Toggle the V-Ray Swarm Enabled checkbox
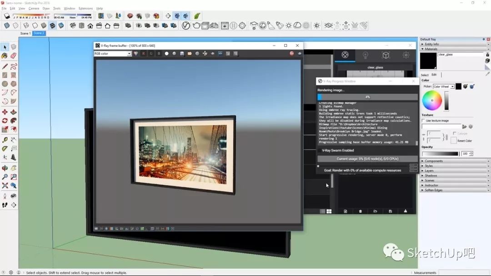The width and height of the screenshot is (491, 276). (x=319, y=150)
